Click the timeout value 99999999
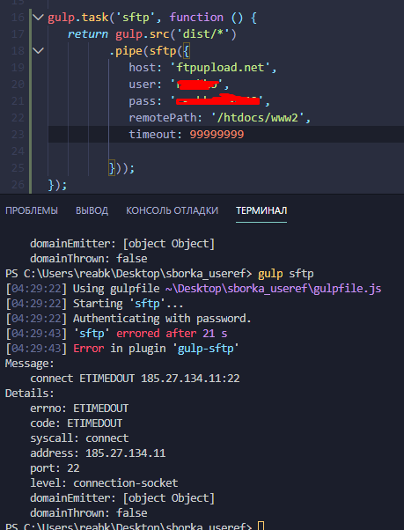Viewport: 404px width, 530px height. (217, 135)
